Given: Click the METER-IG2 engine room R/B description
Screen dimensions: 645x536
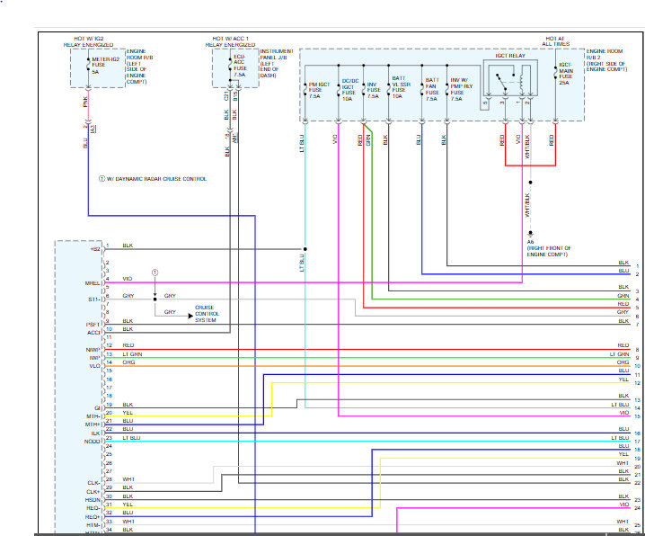Looking at the screenshot, I should [x=139, y=67].
